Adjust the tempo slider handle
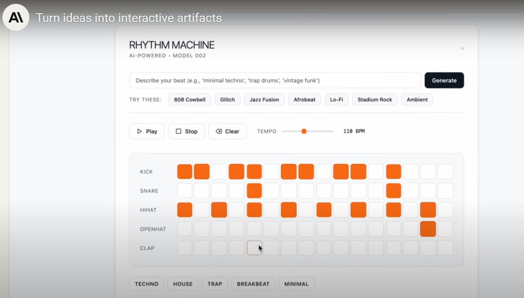This screenshot has width=524, height=298. pos(304,131)
